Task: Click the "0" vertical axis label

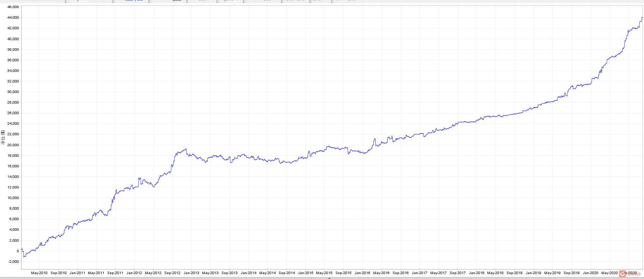Action: (x=18, y=251)
